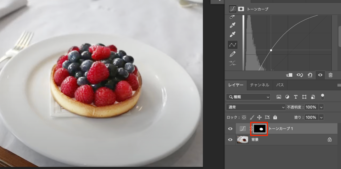Clip the adjustment to the layer below
341x169 pixels.
click(x=289, y=75)
